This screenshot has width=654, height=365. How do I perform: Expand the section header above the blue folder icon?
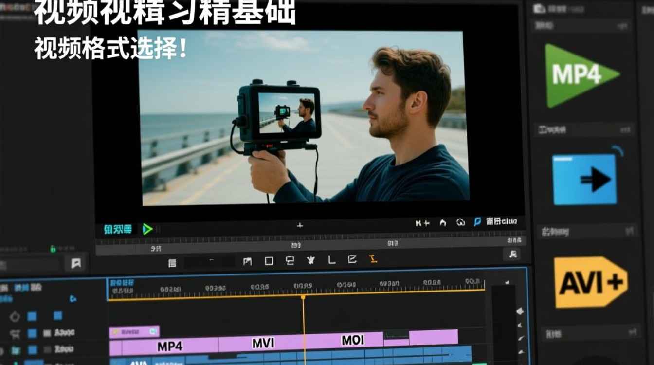pos(584,130)
